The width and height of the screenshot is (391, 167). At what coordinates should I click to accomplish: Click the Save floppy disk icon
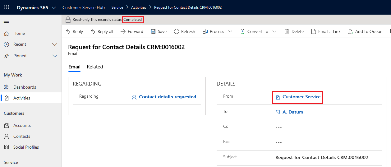click(x=153, y=31)
